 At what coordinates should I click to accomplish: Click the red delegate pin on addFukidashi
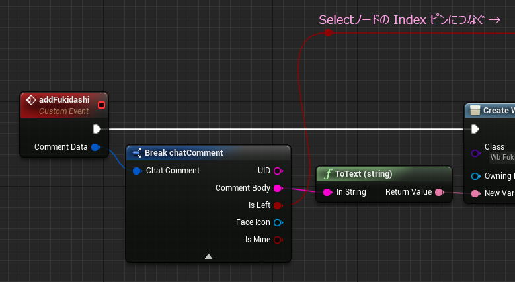pos(102,105)
